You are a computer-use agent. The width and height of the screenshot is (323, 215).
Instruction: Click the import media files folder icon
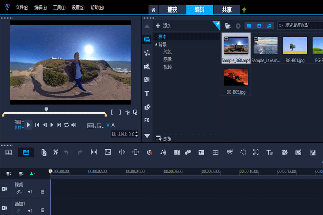click(x=228, y=26)
